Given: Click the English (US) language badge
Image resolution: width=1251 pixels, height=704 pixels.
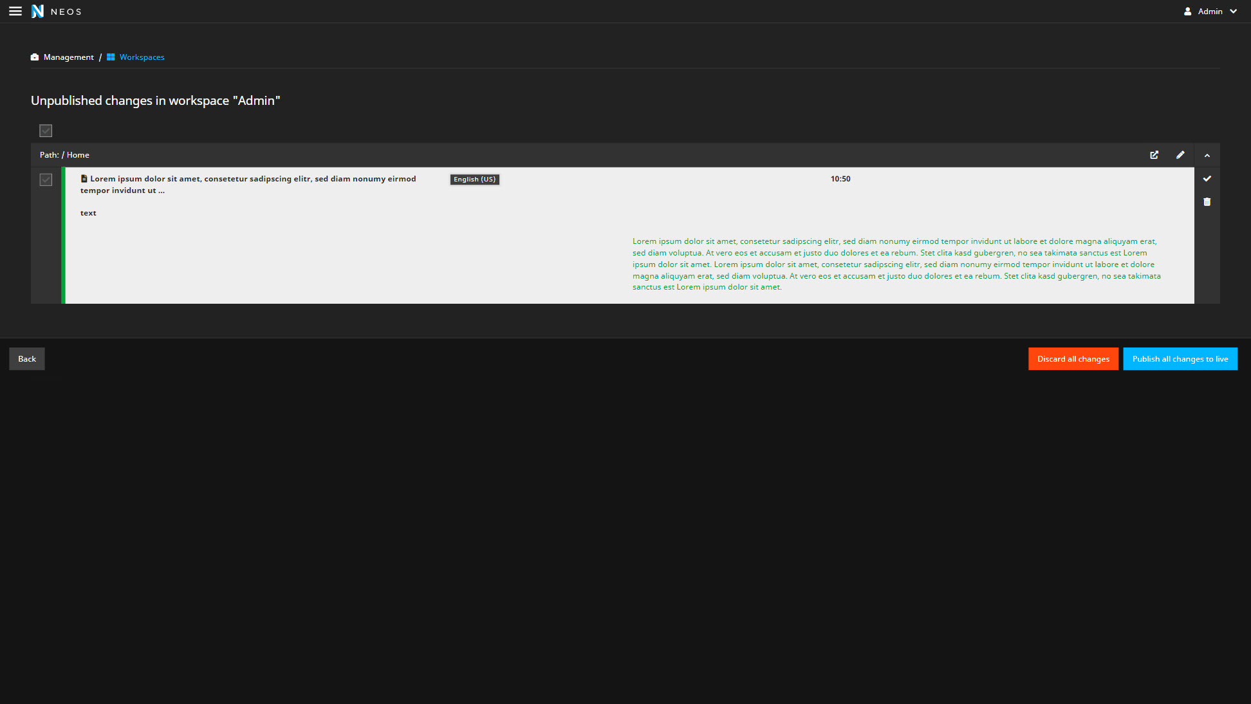Looking at the screenshot, I should tap(474, 180).
